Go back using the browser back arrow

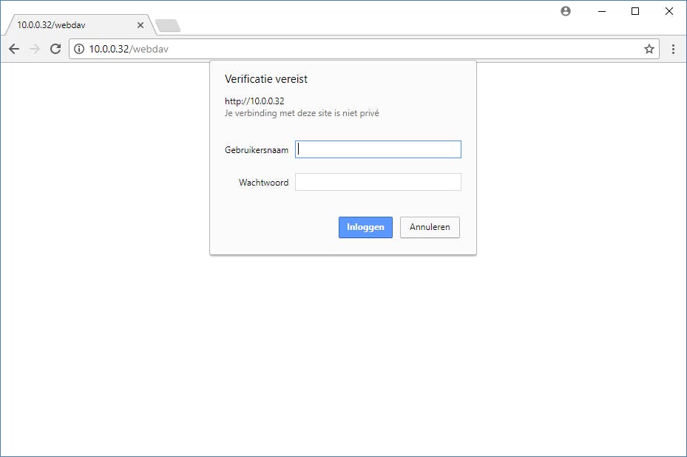[x=14, y=49]
